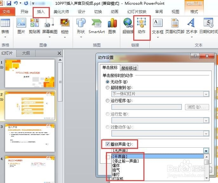
Task: Close the slides pane with X
Action: pos(59,53)
